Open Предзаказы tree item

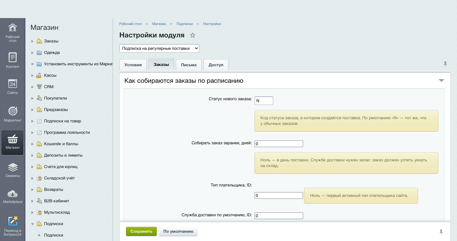coord(56,109)
